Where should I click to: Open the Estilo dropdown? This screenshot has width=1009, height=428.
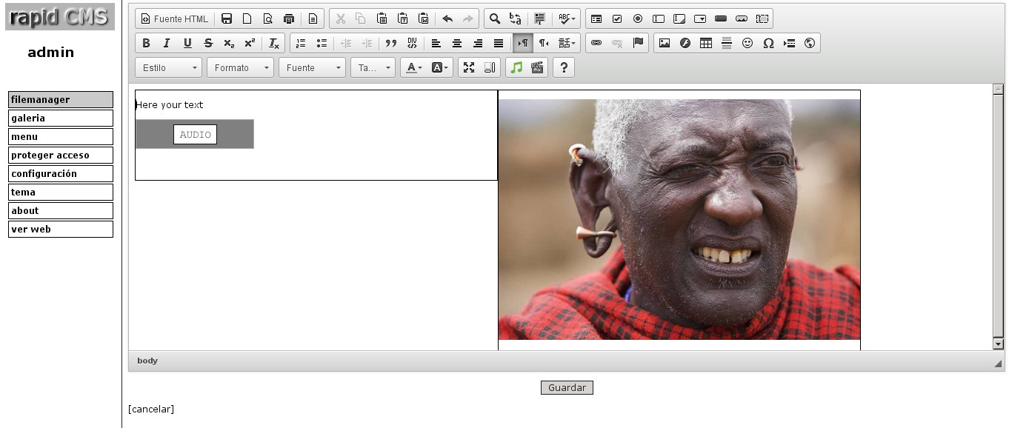coord(169,67)
